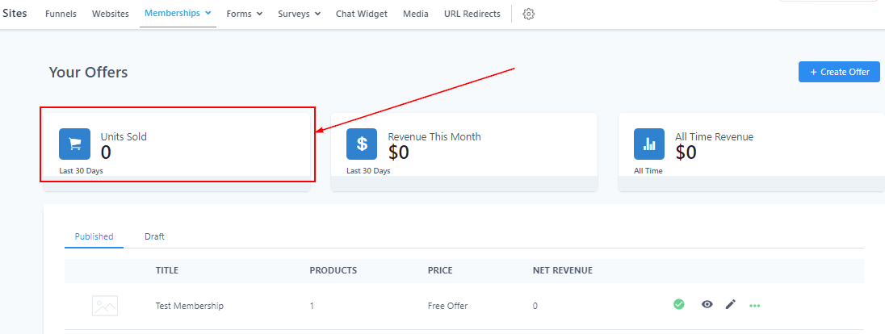The width and height of the screenshot is (885, 334).
Task: Click the Test Membership placeholder thumbnail
Action: pos(105,306)
